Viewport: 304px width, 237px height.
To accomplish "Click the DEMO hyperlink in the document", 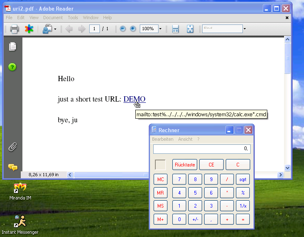I will point(134,99).
